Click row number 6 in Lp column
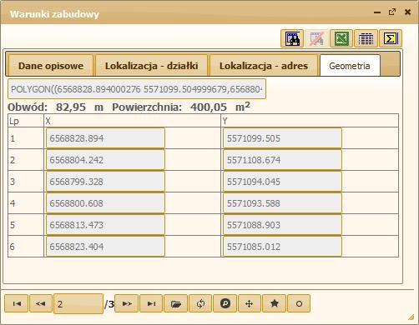This screenshot has height=325, width=419. [x=13, y=247]
